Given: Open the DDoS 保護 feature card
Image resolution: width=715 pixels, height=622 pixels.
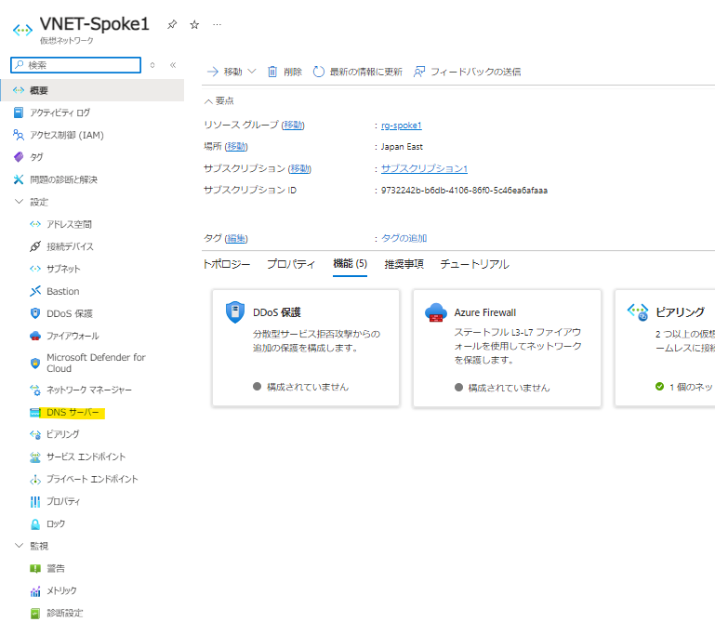Looking at the screenshot, I should pyautogui.click(x=306, y=348).
